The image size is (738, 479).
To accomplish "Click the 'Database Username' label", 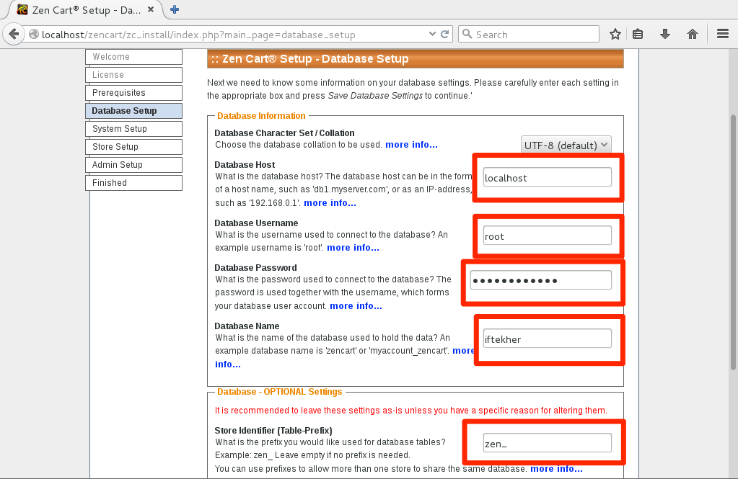I will point(256,223).
